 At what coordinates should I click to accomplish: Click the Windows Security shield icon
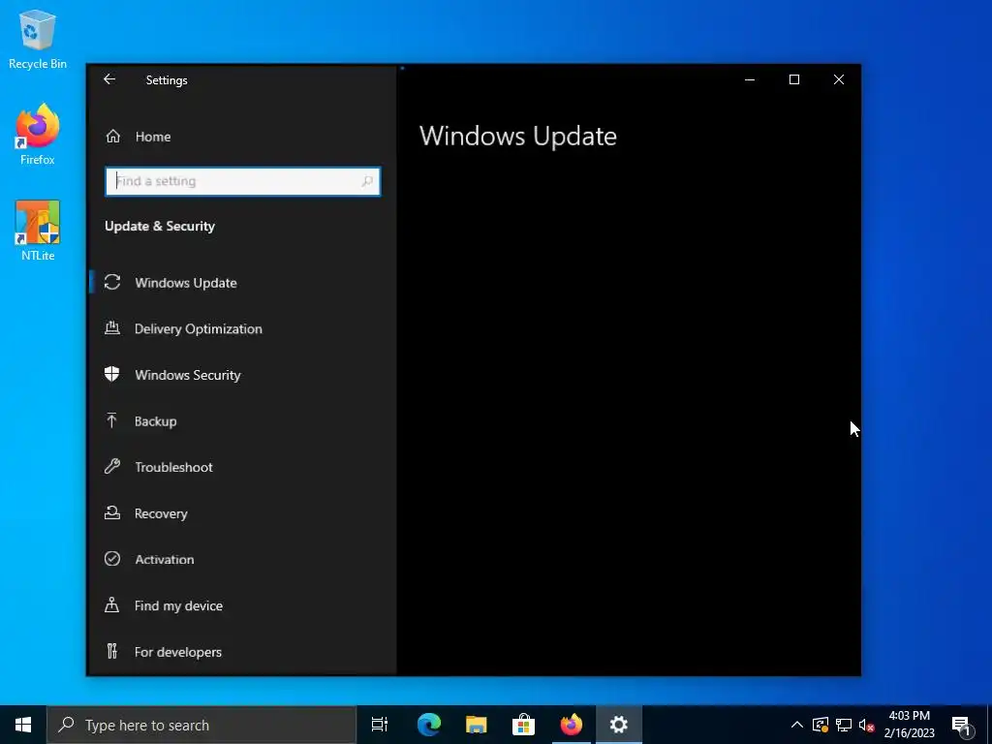(112, 374)
